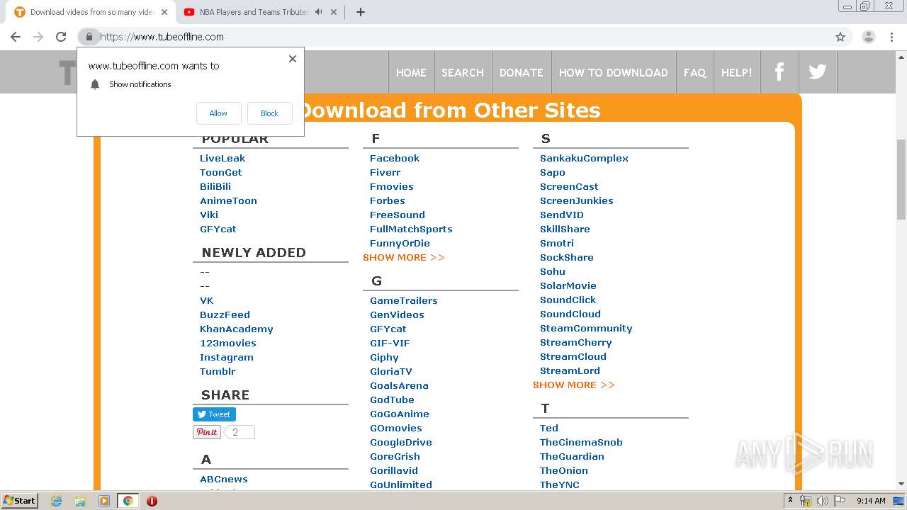This screenshot has height=510, width=907.
Task: Open the Ted link
Action: pos(549,428)
